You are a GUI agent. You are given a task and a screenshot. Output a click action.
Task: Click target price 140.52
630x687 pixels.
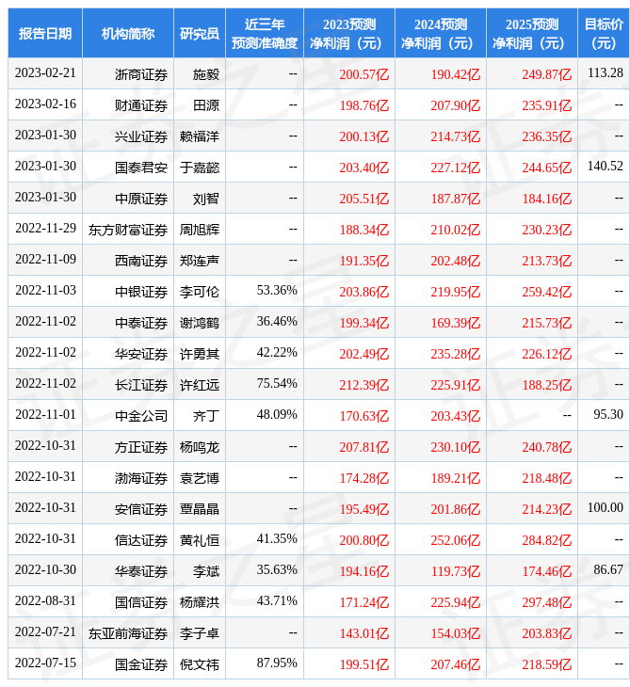(x=605, y=166)
